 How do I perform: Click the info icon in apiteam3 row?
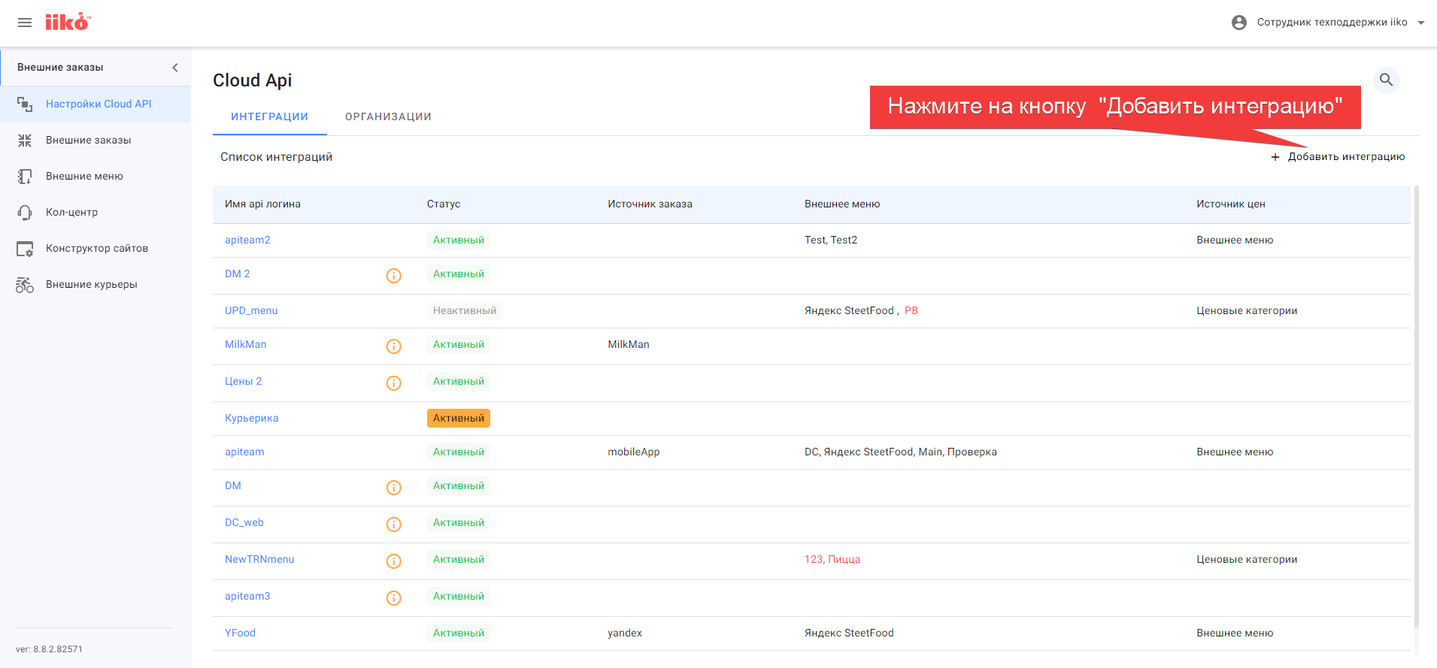[394, 598]
